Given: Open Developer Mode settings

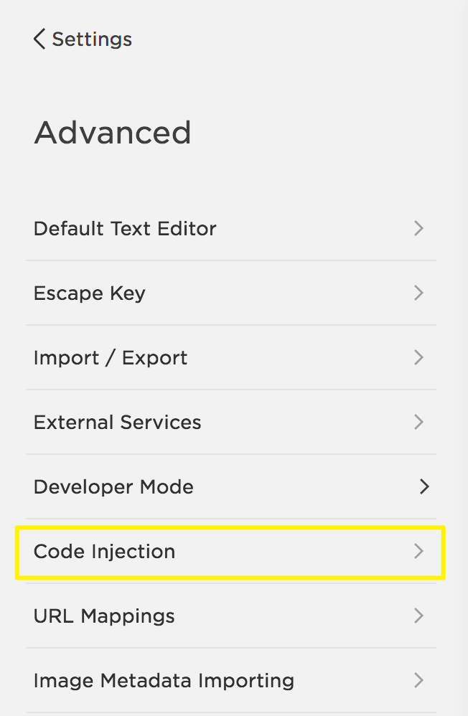Looking at the screenshot, I should tap(113, 487).
